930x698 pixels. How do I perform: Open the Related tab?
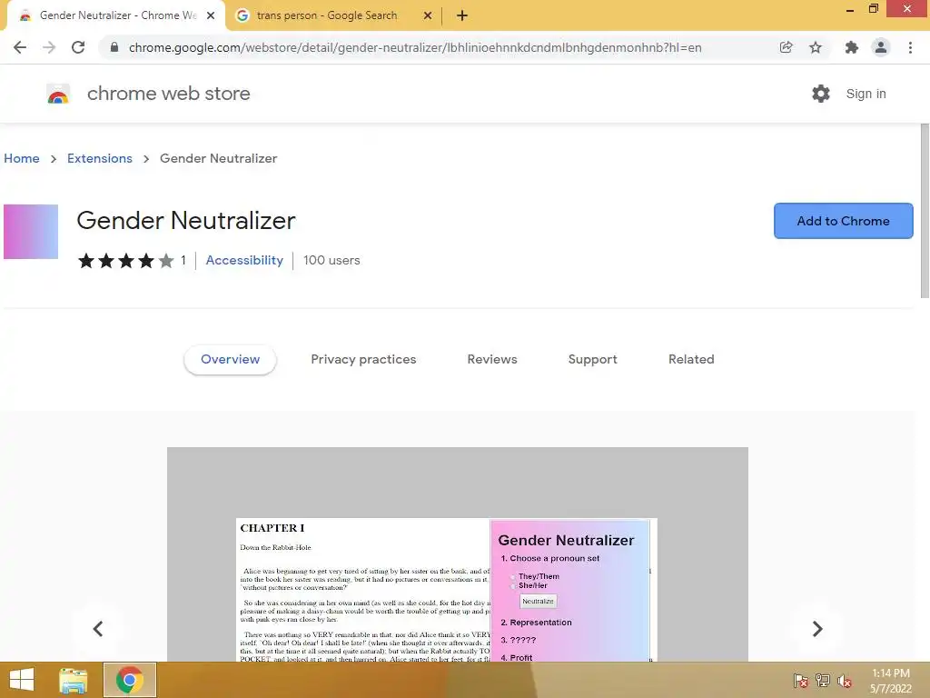pos(691,359)
